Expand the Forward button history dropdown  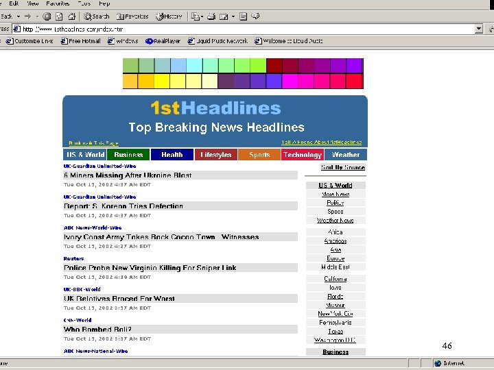(37, 16)
